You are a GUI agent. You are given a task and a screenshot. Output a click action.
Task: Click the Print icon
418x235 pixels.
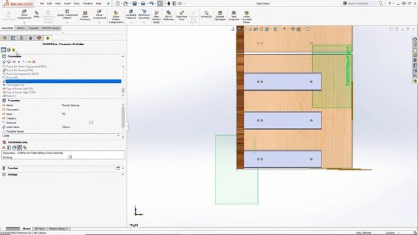coord(143,3)
